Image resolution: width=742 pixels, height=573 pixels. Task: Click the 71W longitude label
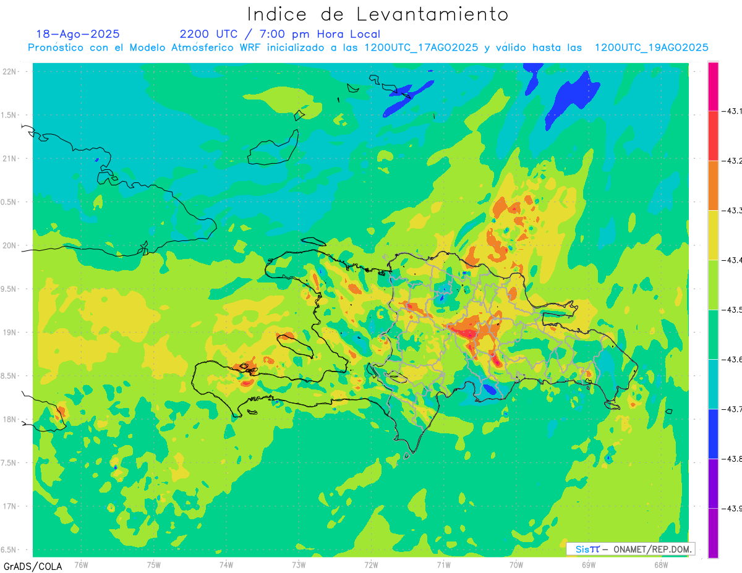(x=443, y=564)
